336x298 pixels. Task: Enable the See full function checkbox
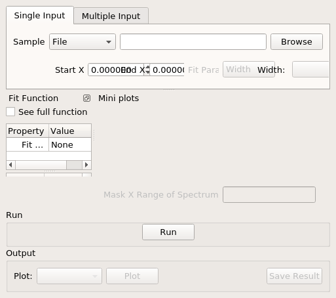coord(10,112)
